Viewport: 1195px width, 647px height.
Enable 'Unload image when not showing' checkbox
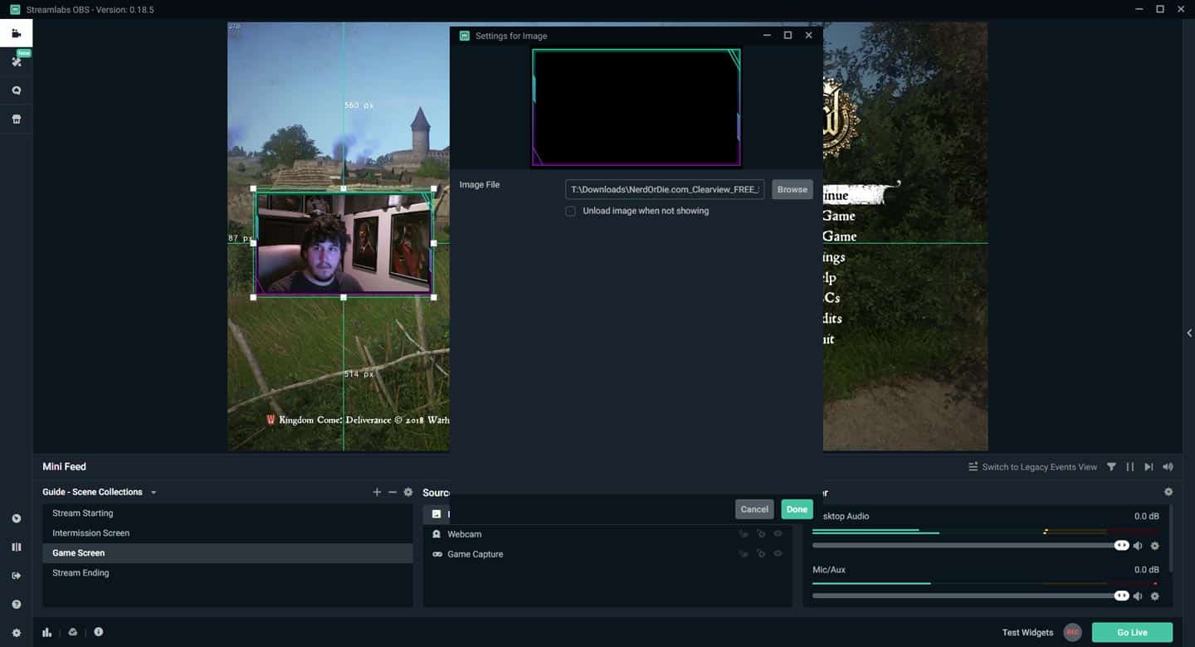coord(570,211)
